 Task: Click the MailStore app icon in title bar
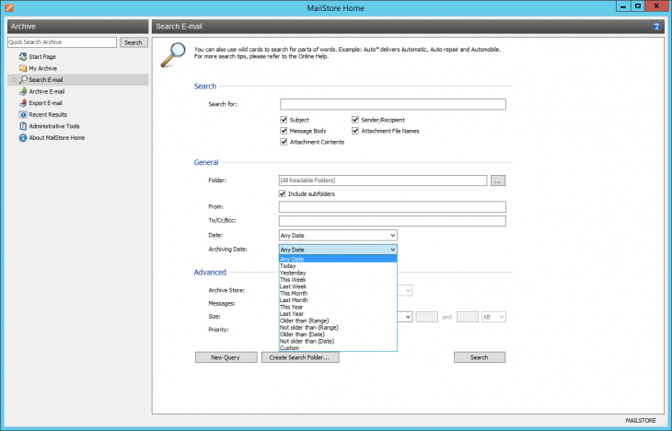(9, 7)
